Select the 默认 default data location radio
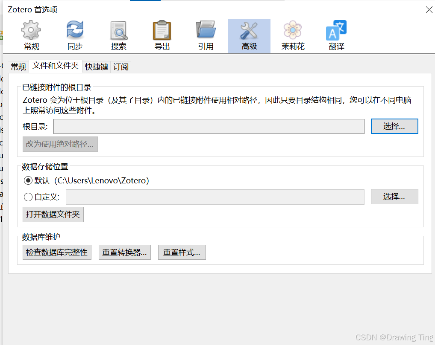The width and height of the screenshot is (435, 345). [x=28, y=181]
